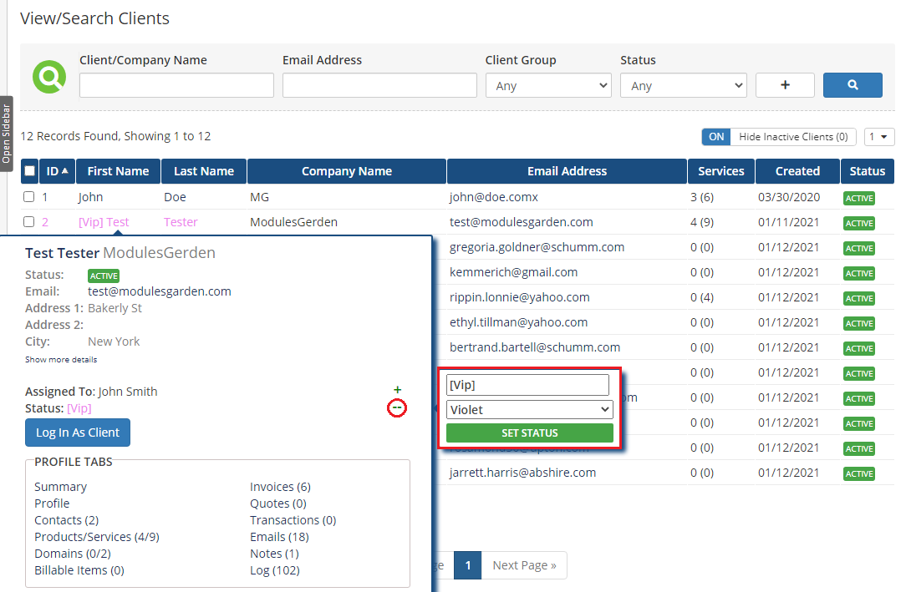Open Contacts (2) profile tab
The height and width of the screenshot is (592, 906).
tap(67, 520)
